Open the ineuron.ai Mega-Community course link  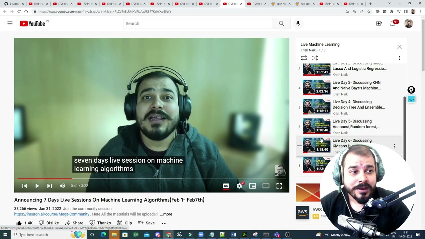pos(51,214)
